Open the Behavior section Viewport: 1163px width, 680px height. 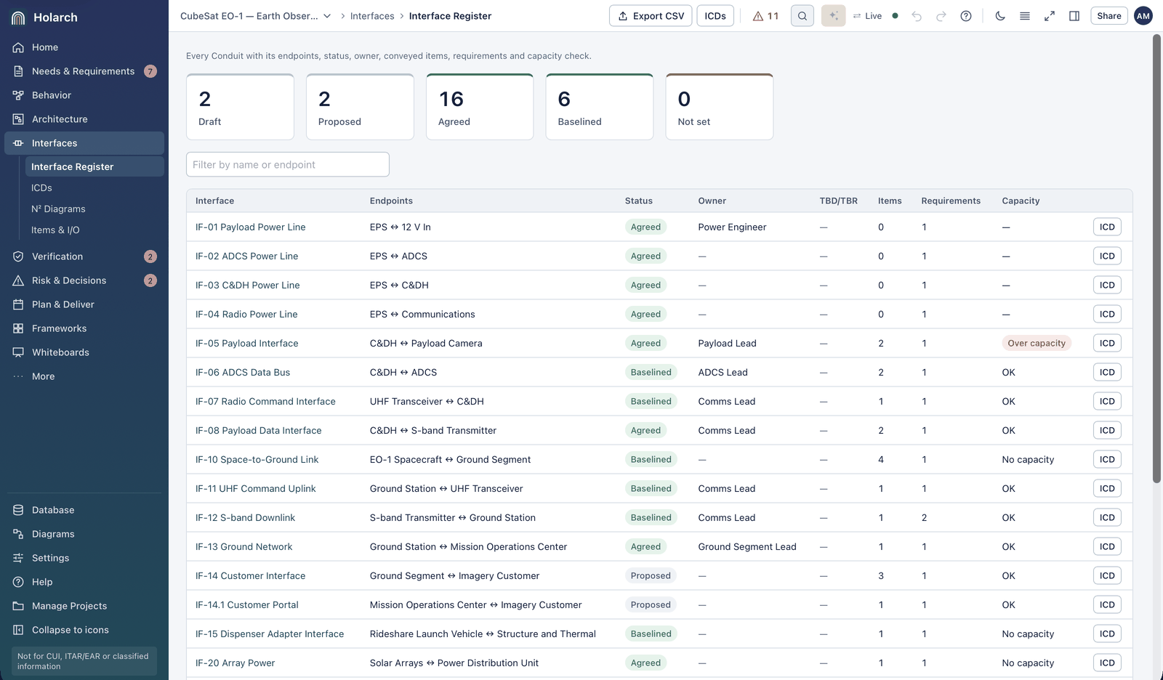point(84,95)
